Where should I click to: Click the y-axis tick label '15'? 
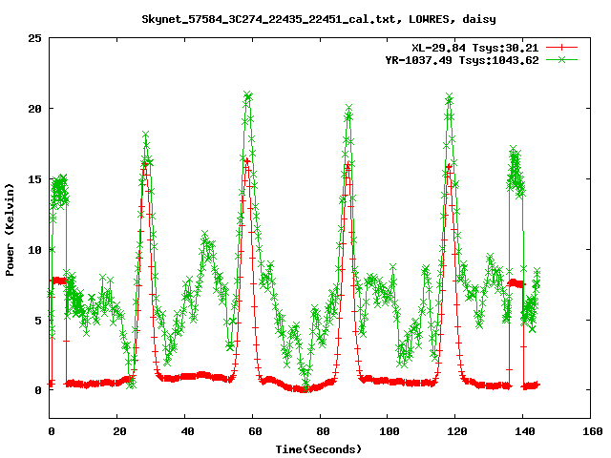(x=34, y=179)
